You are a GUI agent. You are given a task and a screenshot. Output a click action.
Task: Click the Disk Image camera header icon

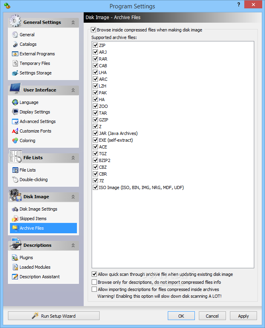[15, 195]
